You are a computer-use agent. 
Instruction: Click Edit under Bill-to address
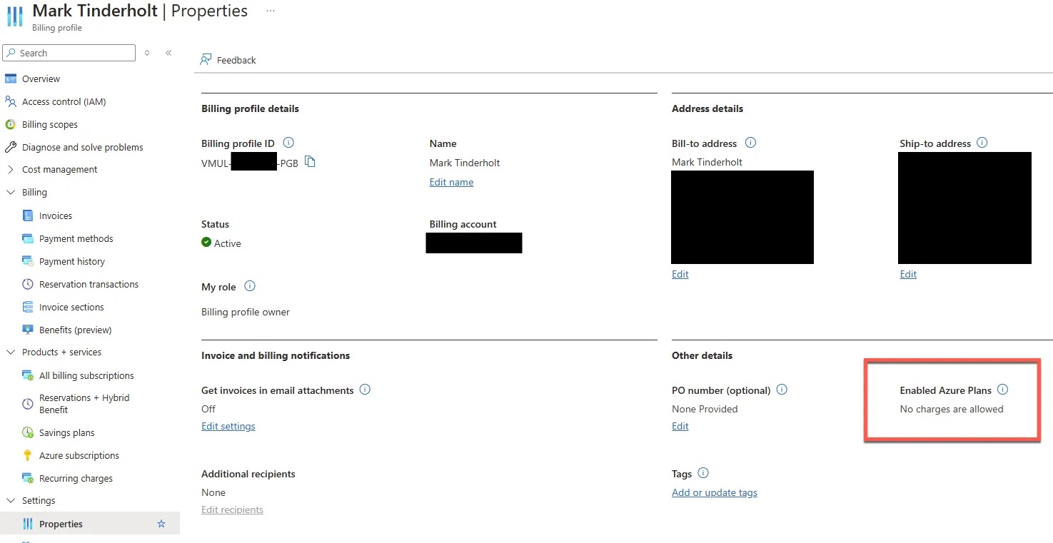(x=680, y=274)
